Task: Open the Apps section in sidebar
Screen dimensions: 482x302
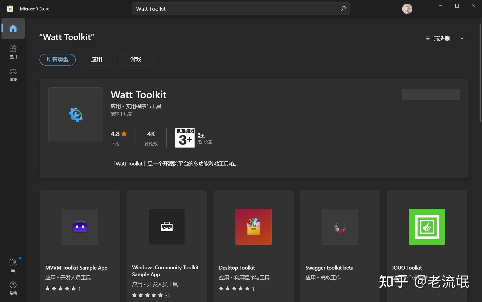Action: coord(13,52)
